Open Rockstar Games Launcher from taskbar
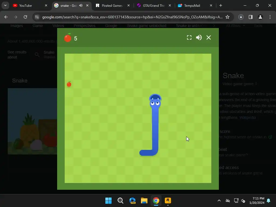Viewport: 276px width, 207px height. point(168,201)
